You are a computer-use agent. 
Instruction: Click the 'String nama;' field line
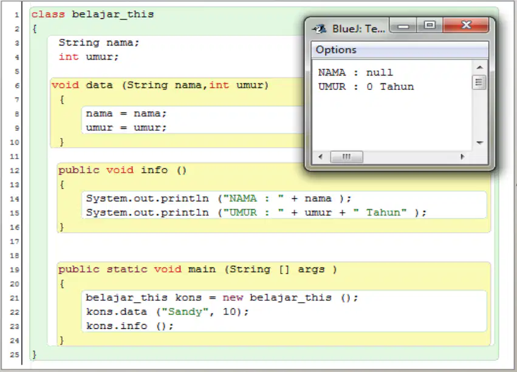(x=99, y=43)
